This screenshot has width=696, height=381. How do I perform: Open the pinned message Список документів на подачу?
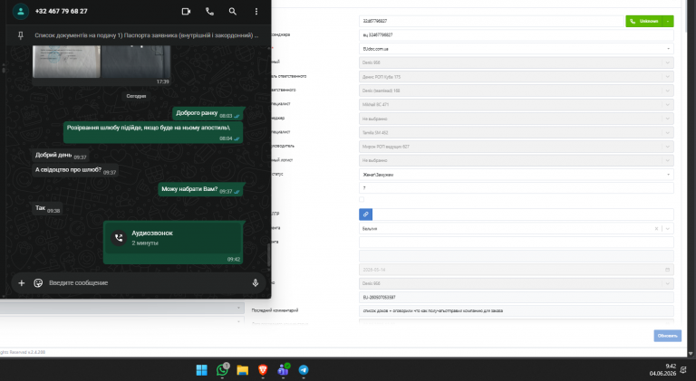coord(147,35)
